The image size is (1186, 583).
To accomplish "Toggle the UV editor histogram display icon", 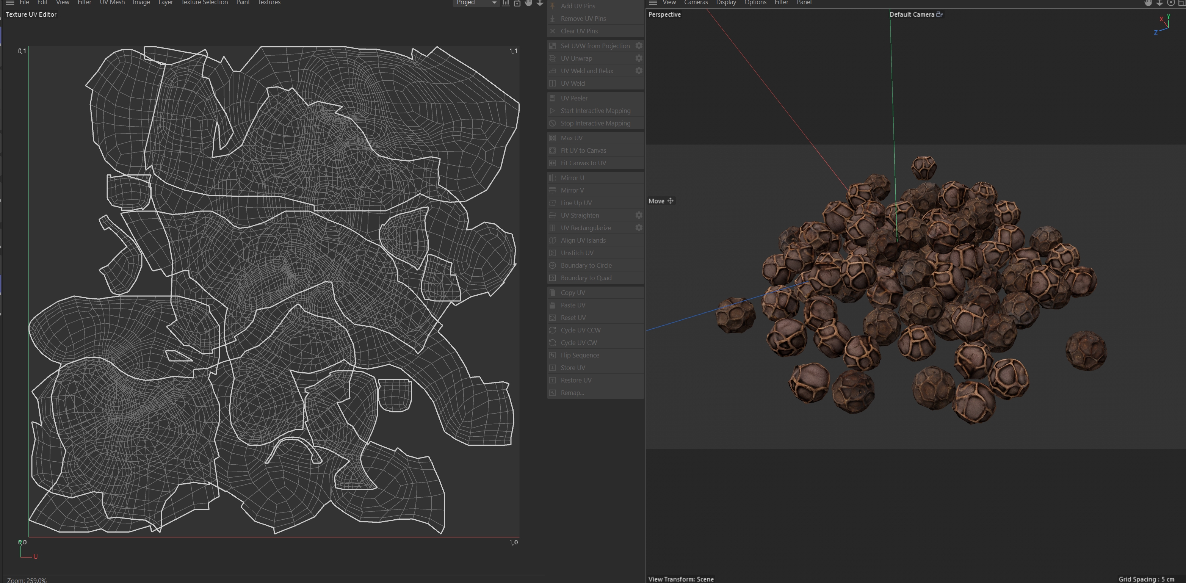I will 506,3.
